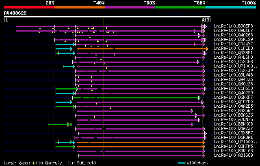Click the UniRef100_C9J4Y2 hit label
The image size is (260, 166).
point(233,44)
